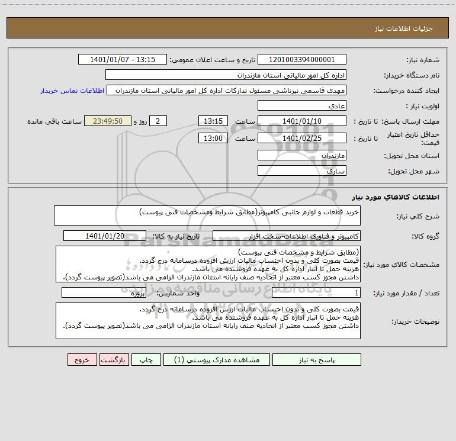Click the announcement date field 1401/01/07 - 13:15

[123, 60]
